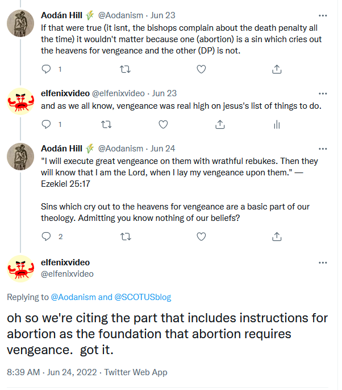Open elfenixvideo's crab profile avatar in main tweet
This screenshot has height=390, width=342.
pos(21,268)
